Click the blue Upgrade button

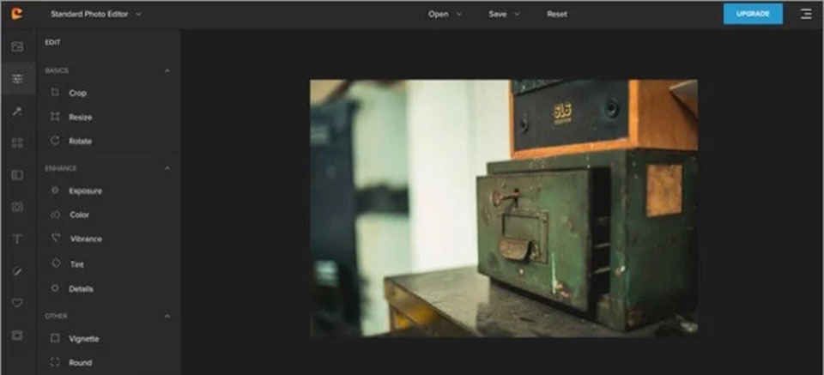[x=753, y=14]
